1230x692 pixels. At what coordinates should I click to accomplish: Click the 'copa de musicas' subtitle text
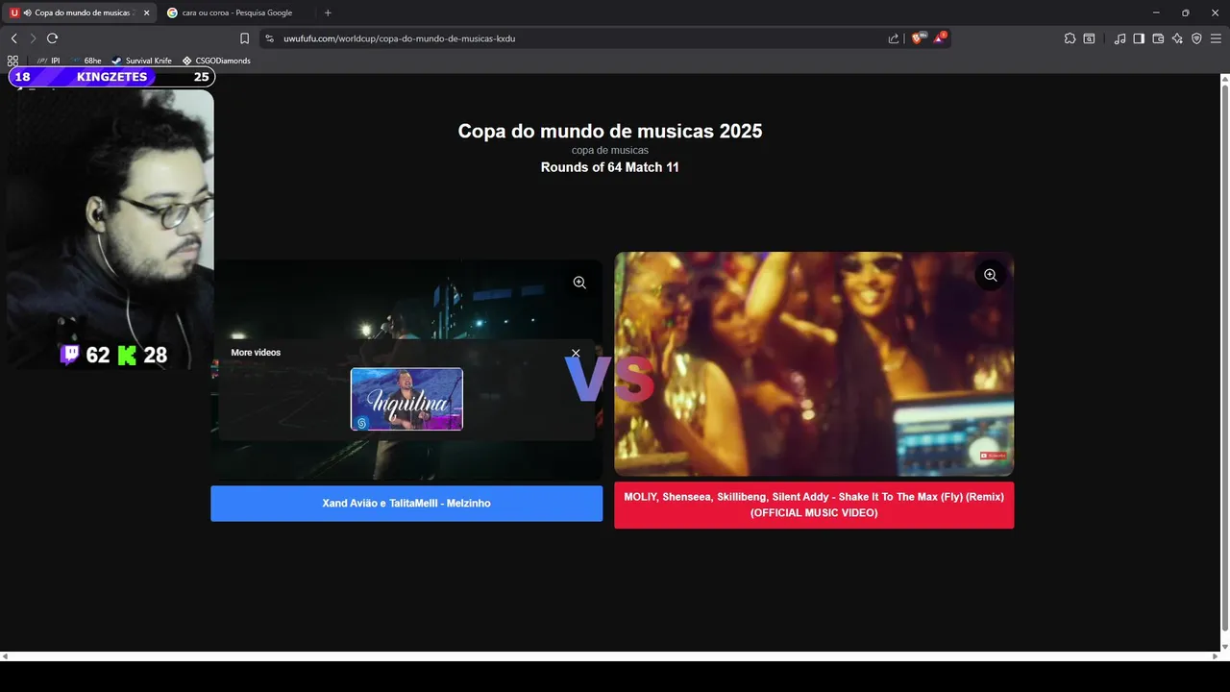[x=610, y=150]
